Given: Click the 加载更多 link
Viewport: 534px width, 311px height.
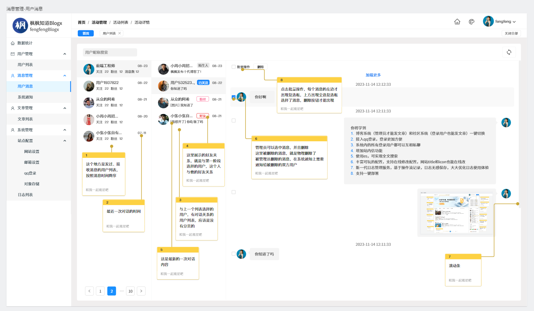Looking at the screenshot, I should tap(373, 75).
